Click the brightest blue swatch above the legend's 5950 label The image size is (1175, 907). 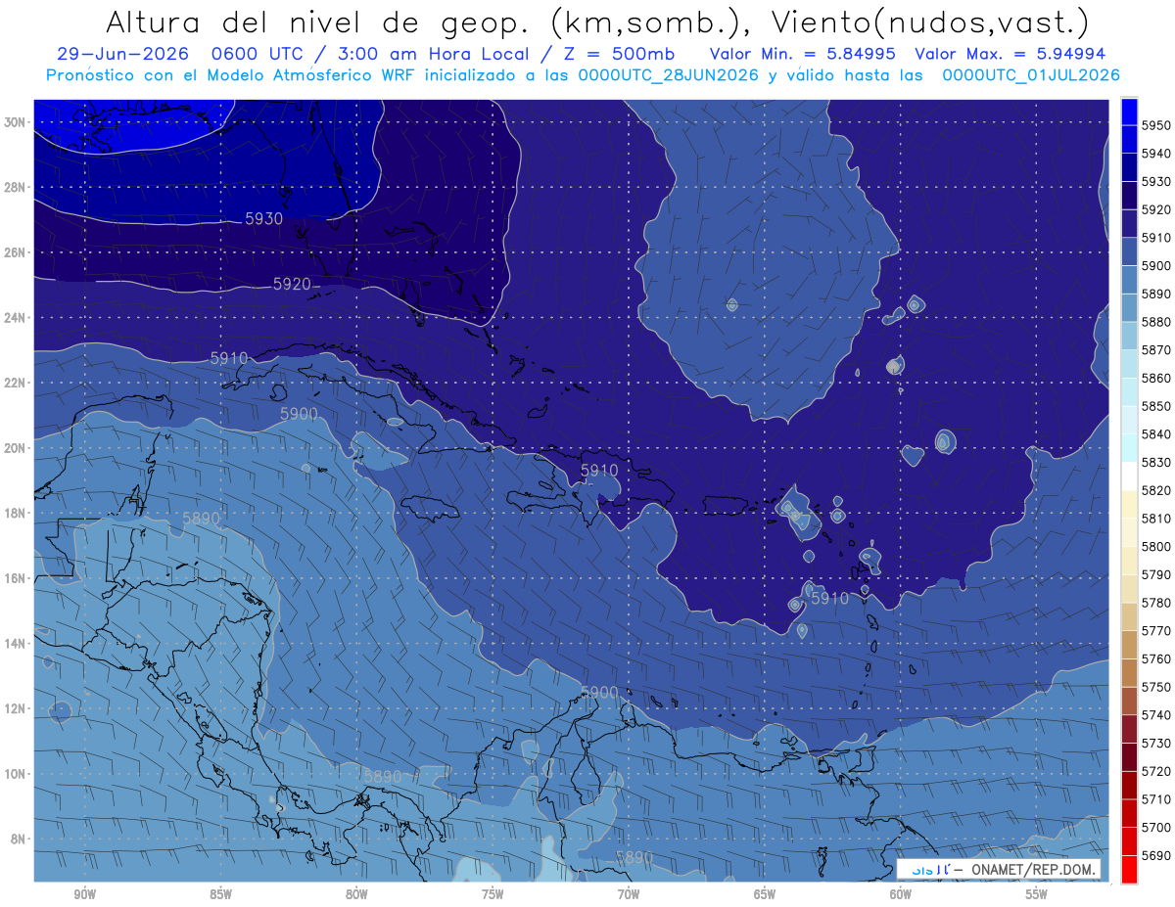click(1129, 112)
